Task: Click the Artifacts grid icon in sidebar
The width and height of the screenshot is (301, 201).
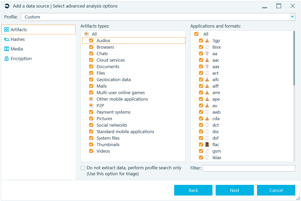Action: pos(7,30)
